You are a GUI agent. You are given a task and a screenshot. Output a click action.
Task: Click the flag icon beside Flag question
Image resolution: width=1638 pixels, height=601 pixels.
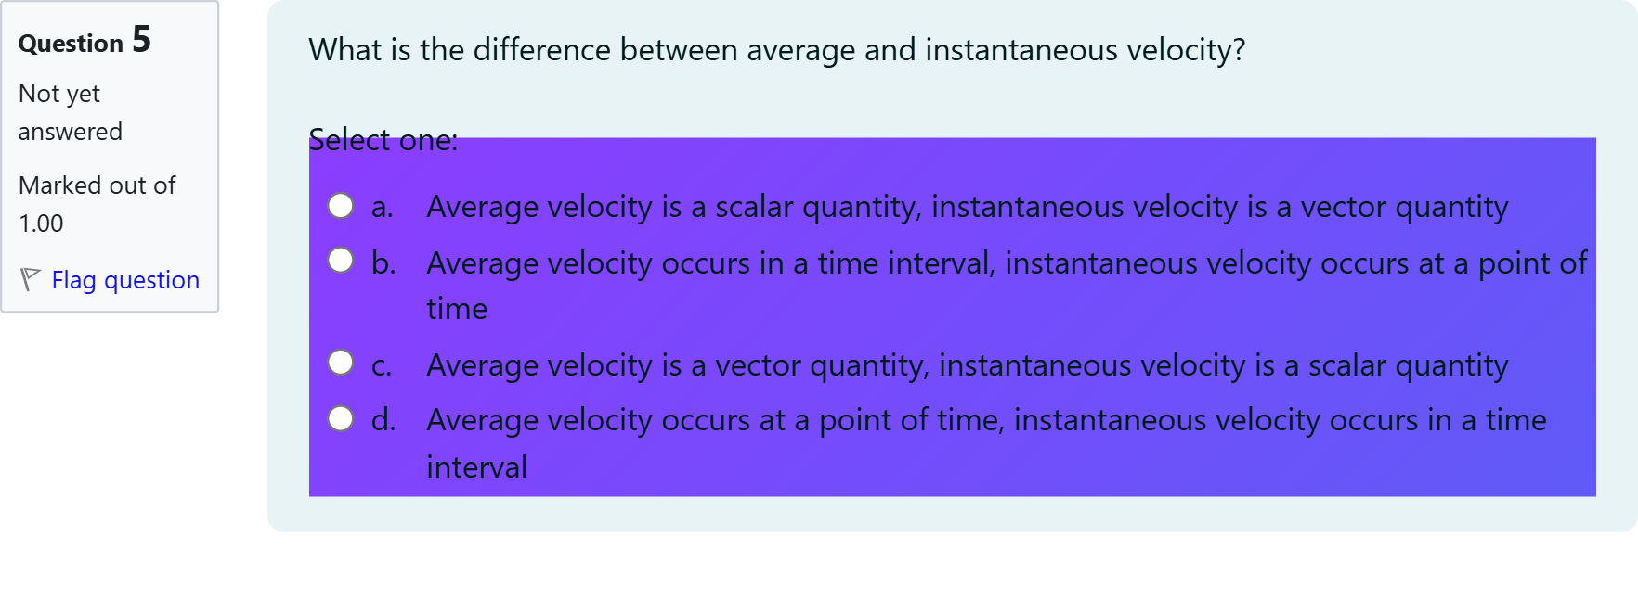point(30,277)
